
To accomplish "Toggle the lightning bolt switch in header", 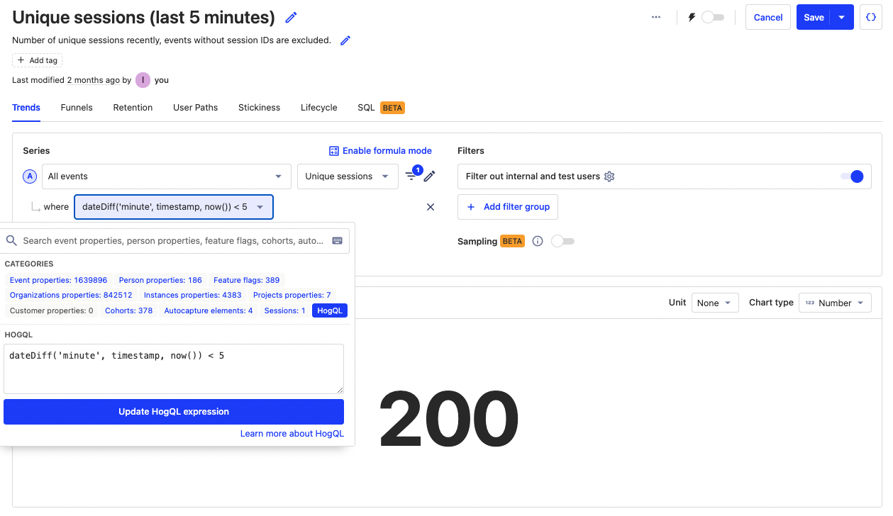I will (712, 18).
